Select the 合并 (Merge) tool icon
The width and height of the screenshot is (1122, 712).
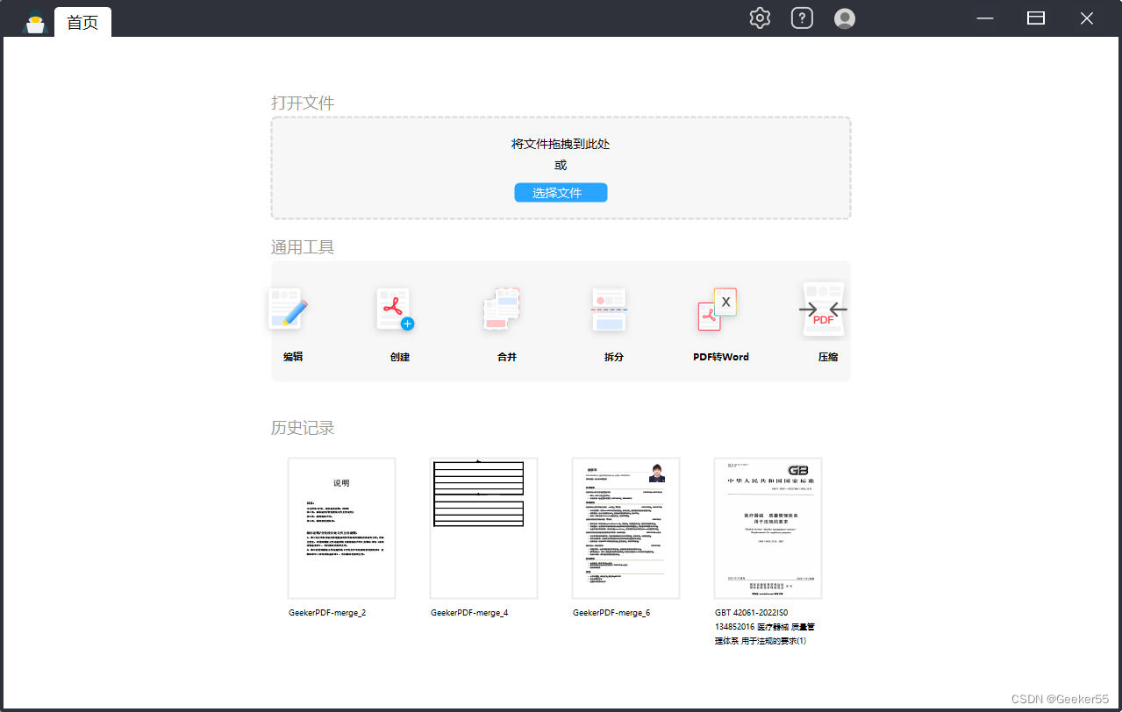(503, 310)
